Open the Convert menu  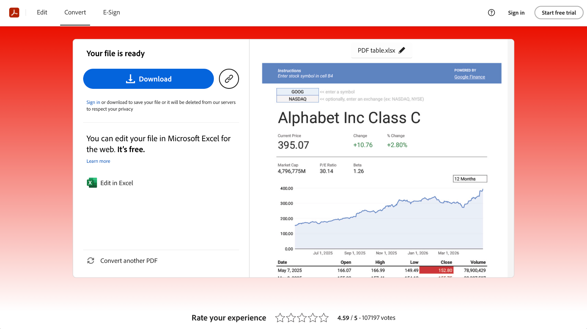pyautogui.click(x=75, y=12)
